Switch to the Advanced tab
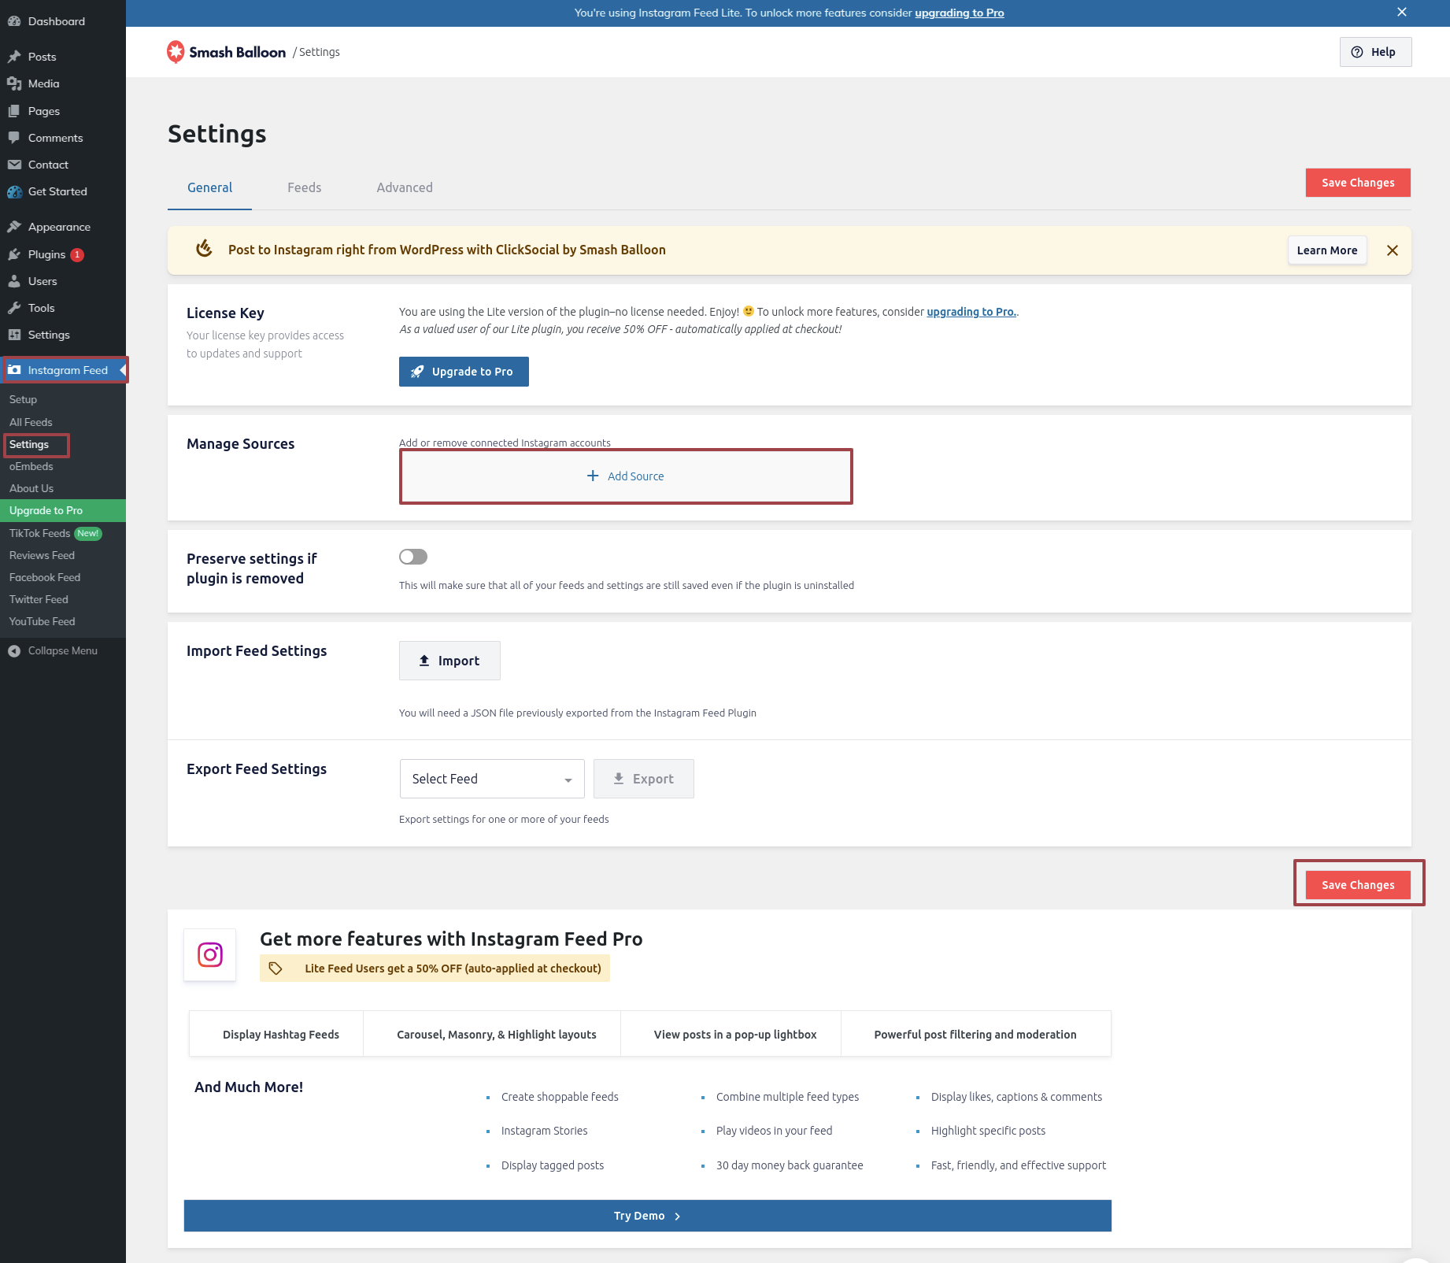 (x=405, y=187)
